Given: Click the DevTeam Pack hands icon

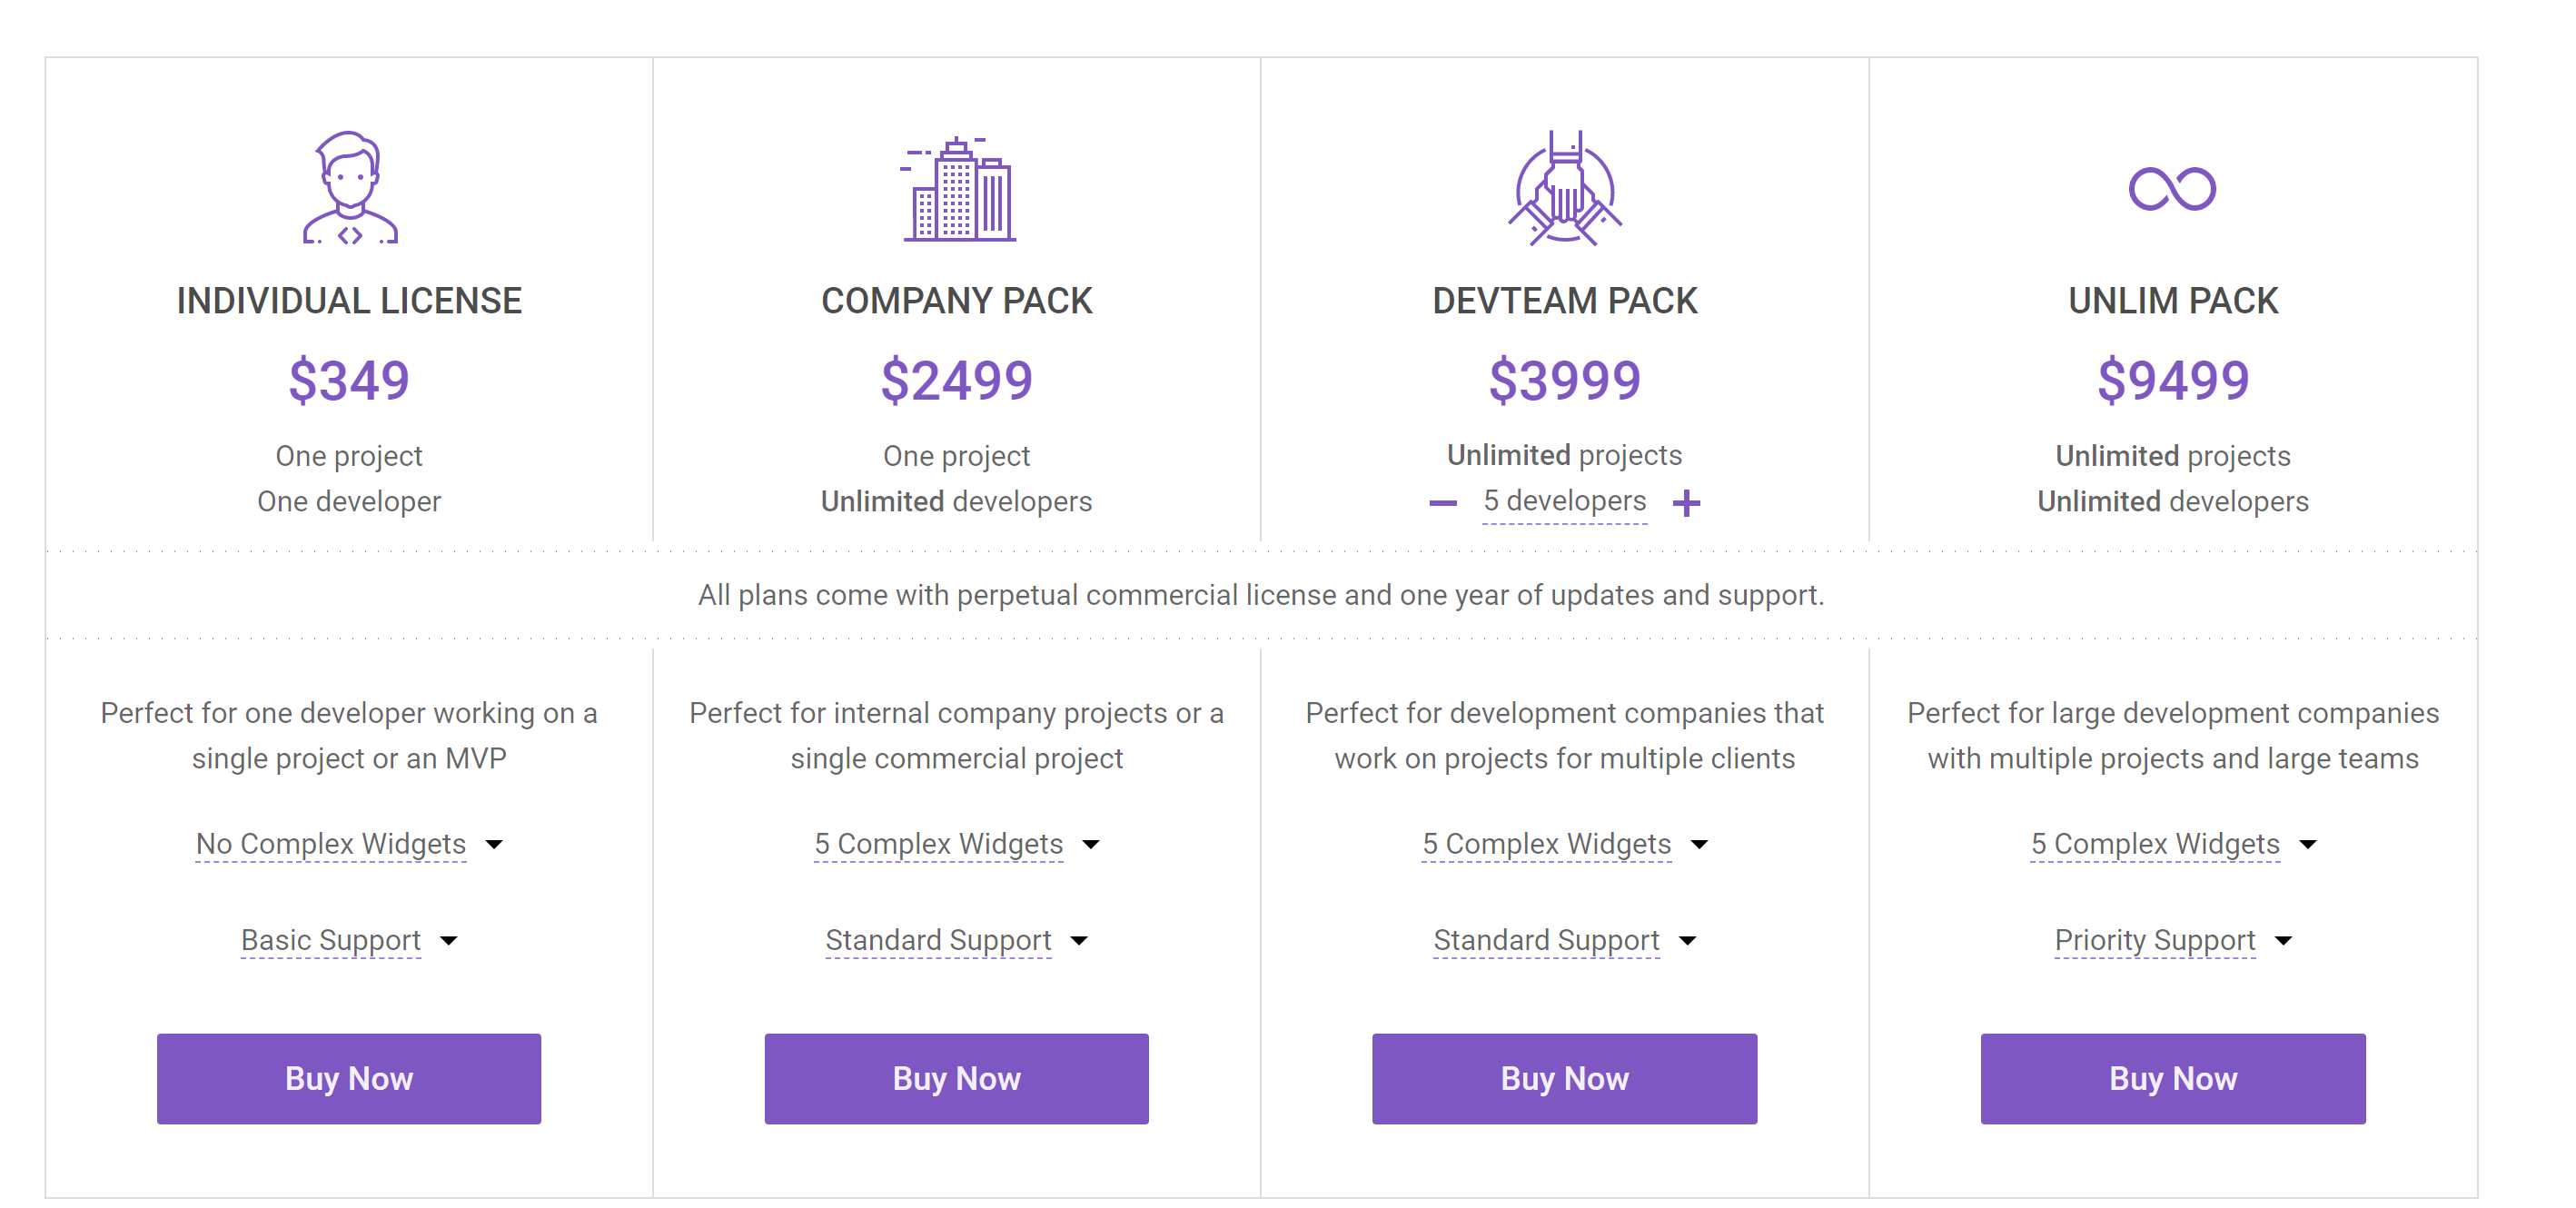Looking at the screenshot, I should pyautogui.click(x=1564, y=189).
